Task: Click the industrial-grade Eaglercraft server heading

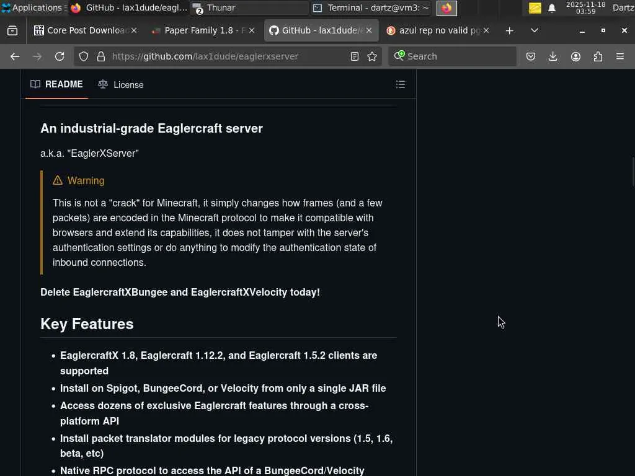Action: click(151, 128)
